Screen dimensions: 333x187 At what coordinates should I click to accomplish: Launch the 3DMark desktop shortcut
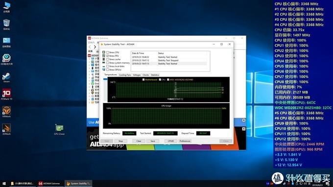click(x=6, y=129)
